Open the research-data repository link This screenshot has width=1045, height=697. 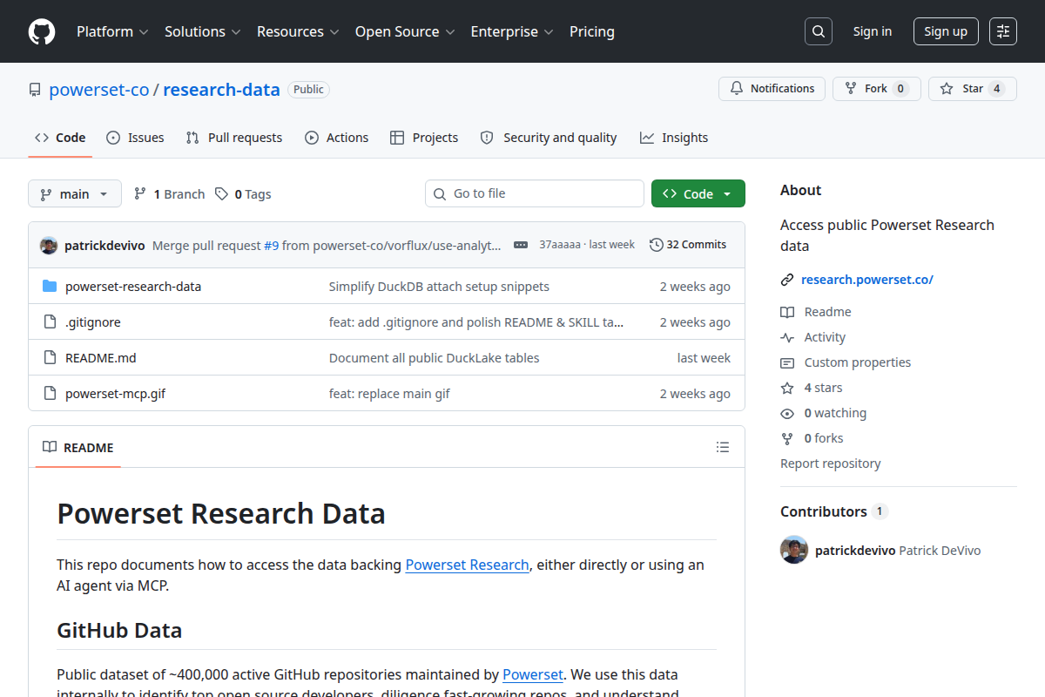[221, 89]
